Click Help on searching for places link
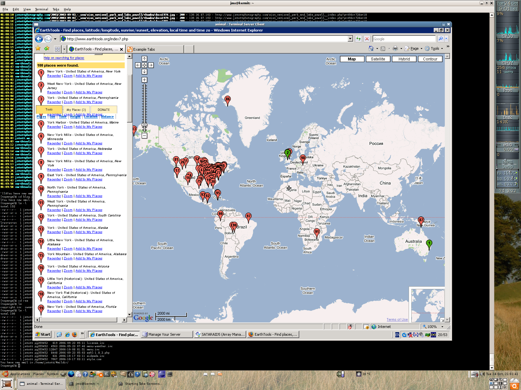 click(x=64, y=58)
